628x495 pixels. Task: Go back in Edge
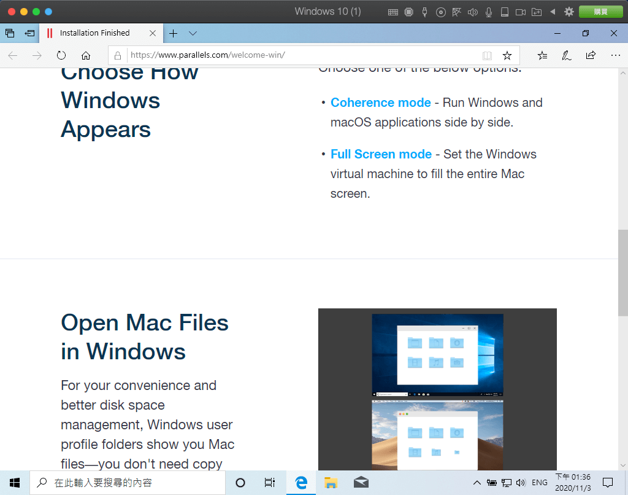tap(13, 55)
